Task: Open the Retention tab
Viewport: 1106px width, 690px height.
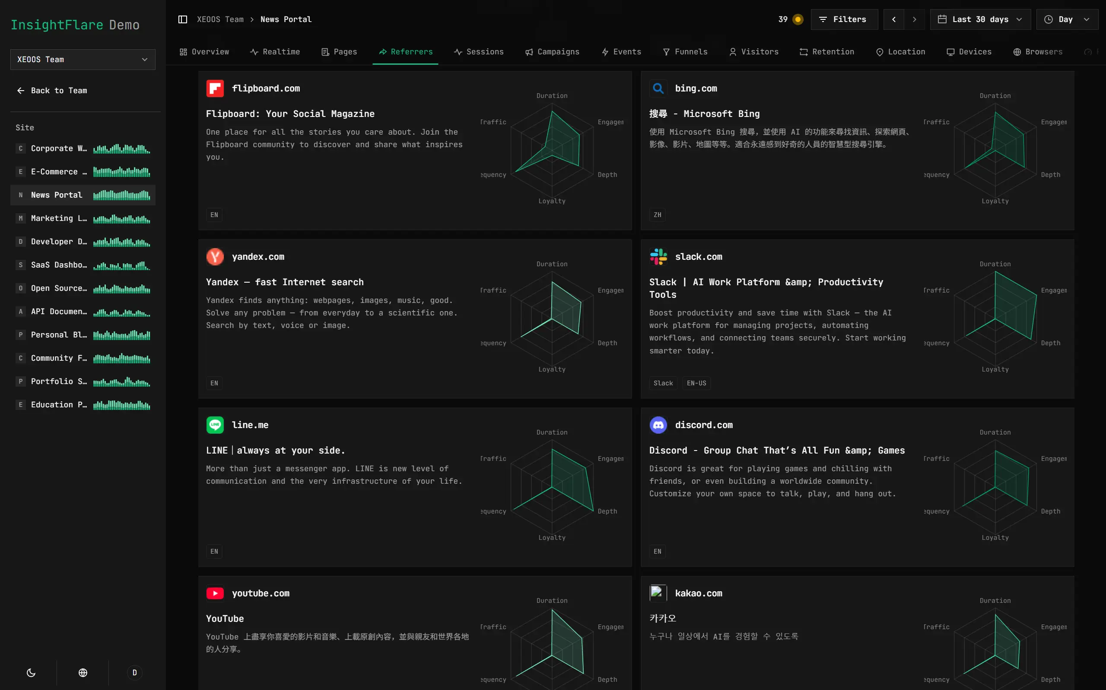Action: coord(827,52)
